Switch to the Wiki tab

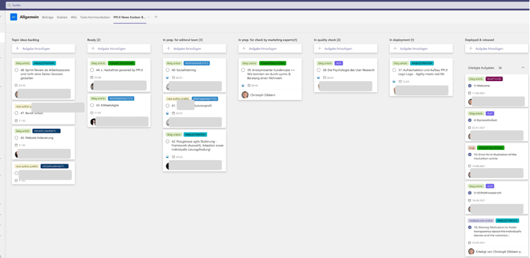(74, 18)
